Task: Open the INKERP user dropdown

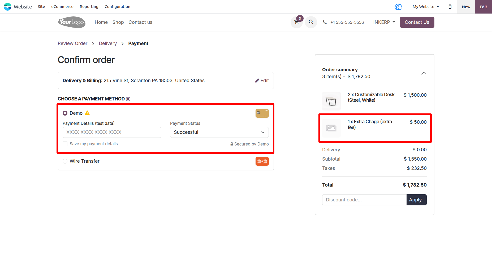Action: (384, 22)
